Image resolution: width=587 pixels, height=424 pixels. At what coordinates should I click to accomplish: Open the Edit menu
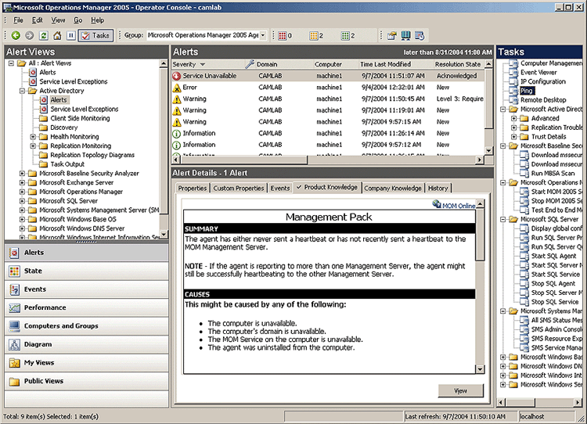(x=37, y=20)
